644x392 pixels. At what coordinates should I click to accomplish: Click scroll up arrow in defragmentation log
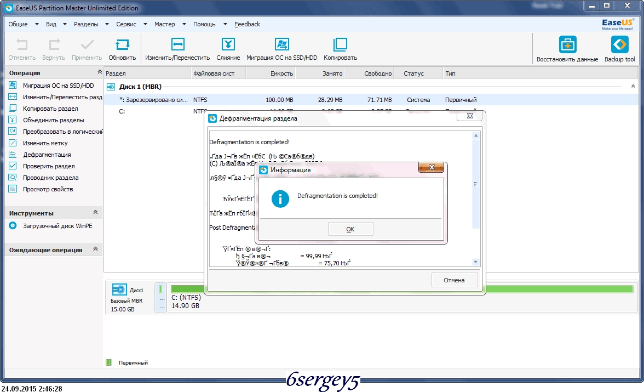pos(475,135)
